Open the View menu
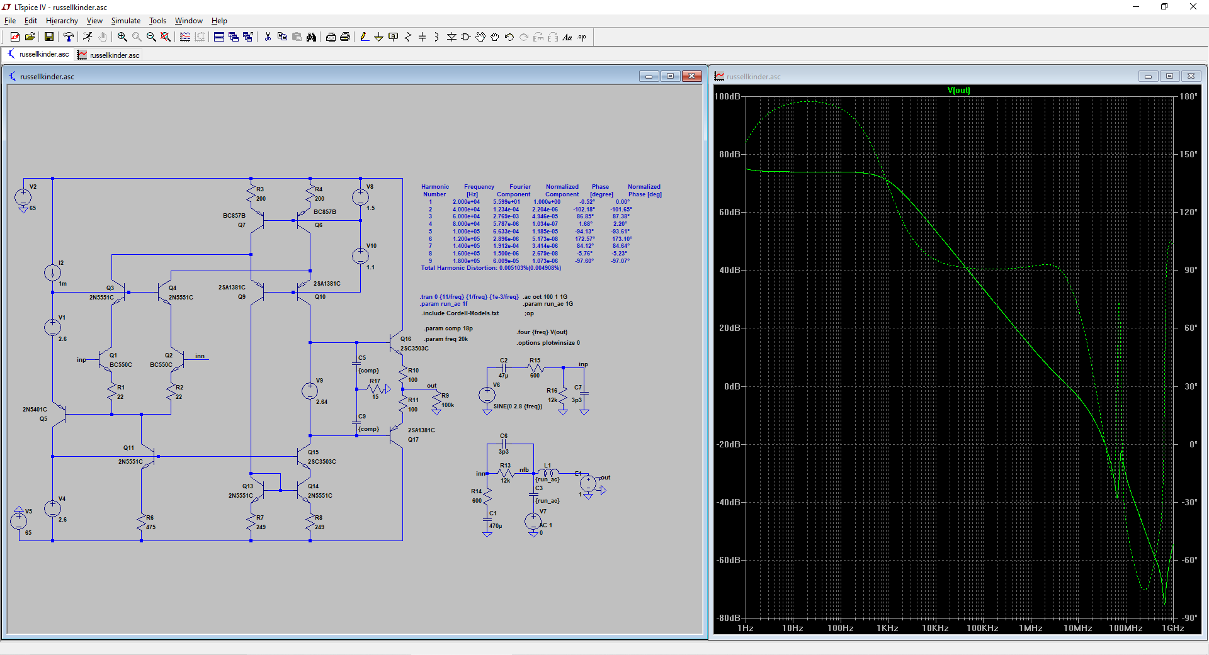This screenshot has width=1209, height=655. [x=94, y=21]
